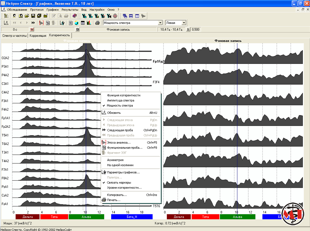Click the folder with arrow export icon
The height and width of the screenshot is (231, 310).
point(45,16)
